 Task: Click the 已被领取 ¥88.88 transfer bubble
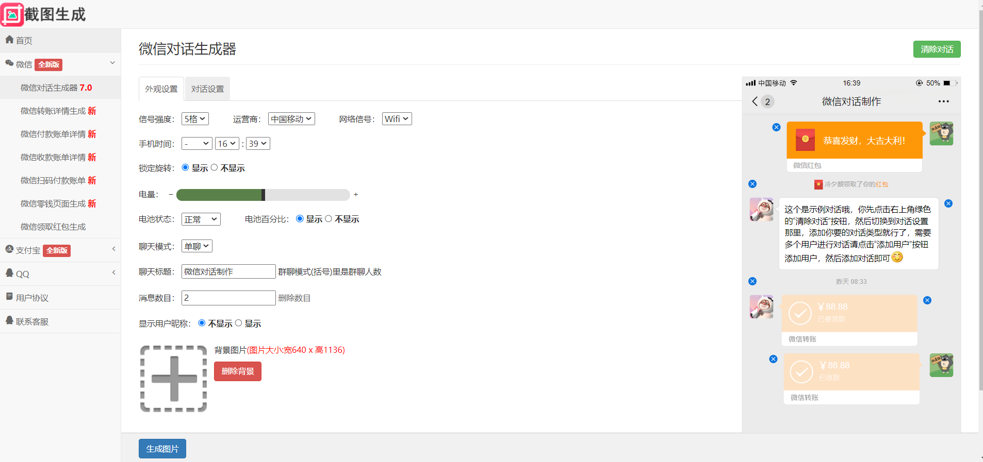click(849, 320)
